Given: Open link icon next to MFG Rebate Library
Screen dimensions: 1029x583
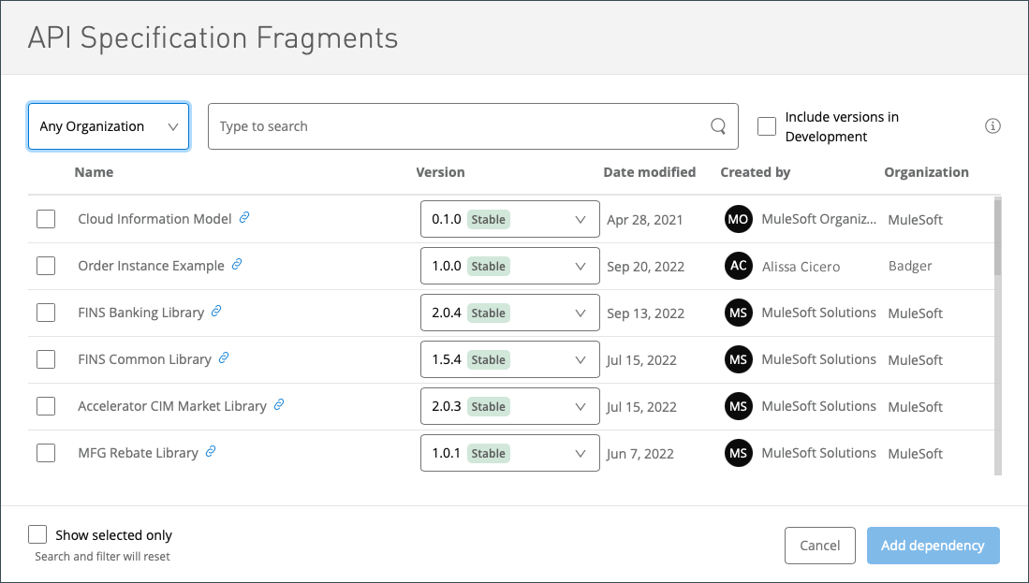Looking at the screenshot, I should [x=211, y=451].
